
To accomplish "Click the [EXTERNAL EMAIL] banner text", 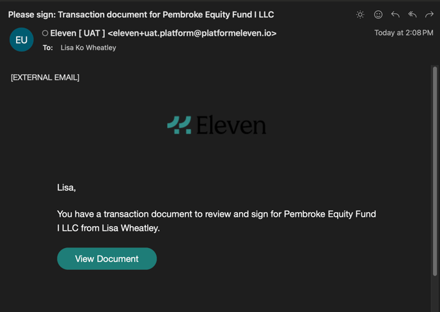I will (x=45, y=77).
